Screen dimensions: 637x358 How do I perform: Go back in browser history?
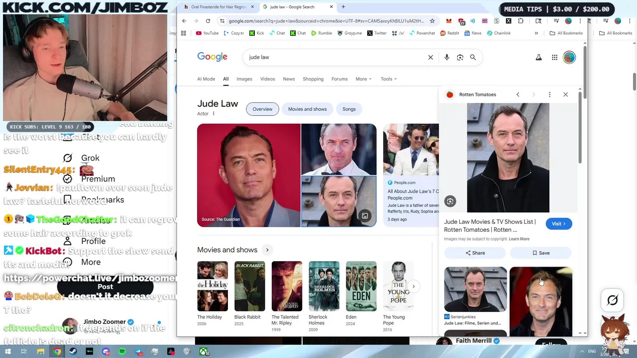pyautogui.click(x=184, y=21)
